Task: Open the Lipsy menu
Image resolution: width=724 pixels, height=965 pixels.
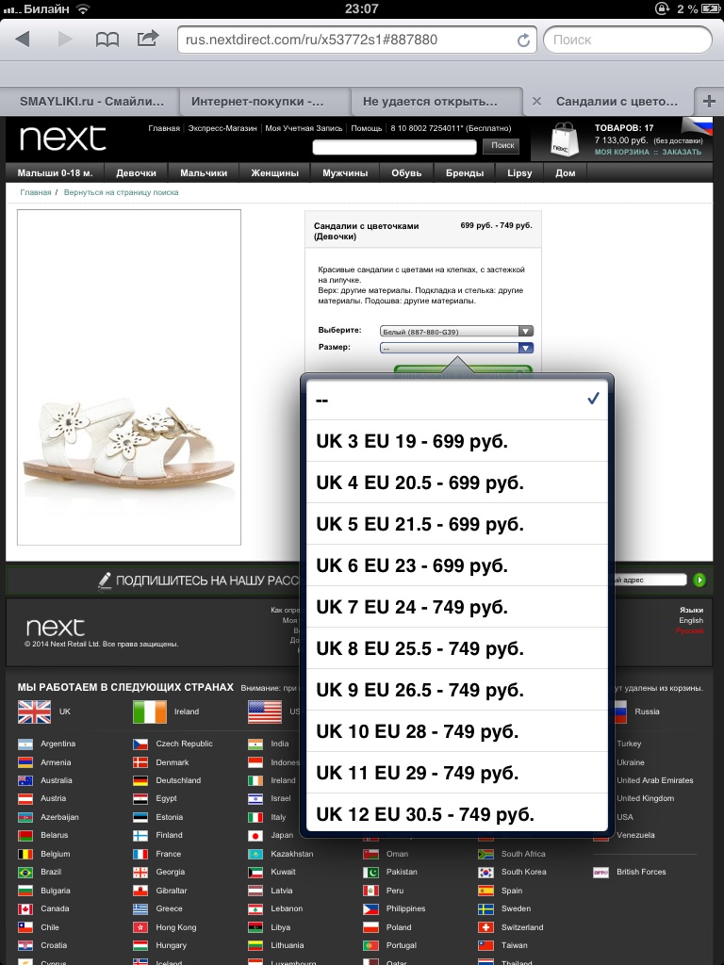Action: tap(519, 173)
